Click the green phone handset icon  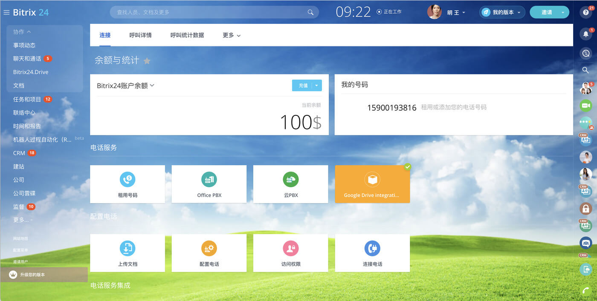586,291
